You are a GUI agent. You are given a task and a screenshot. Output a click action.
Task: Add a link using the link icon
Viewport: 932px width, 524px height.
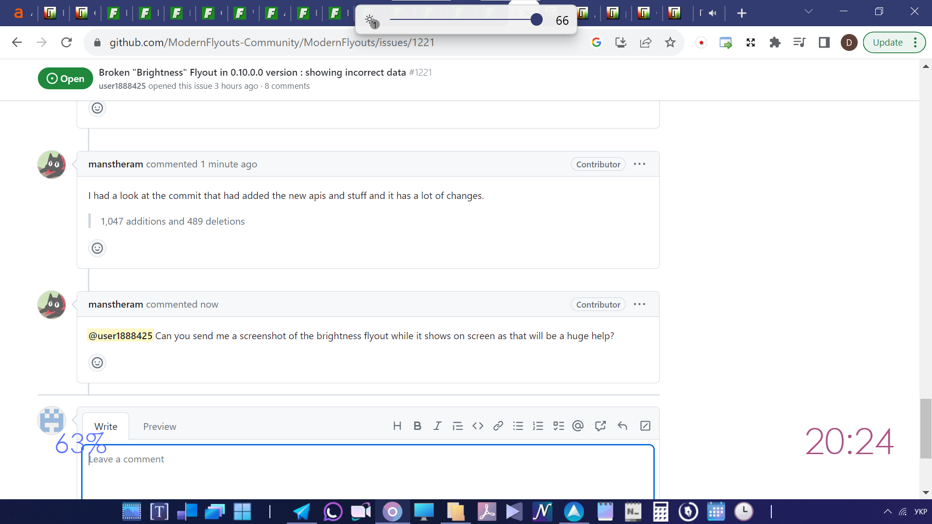(498, 426)
